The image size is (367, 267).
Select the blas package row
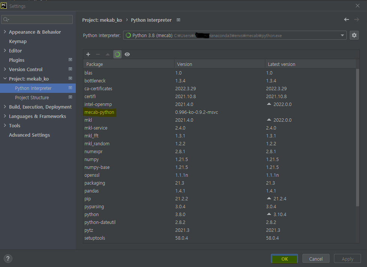point(220,73)
